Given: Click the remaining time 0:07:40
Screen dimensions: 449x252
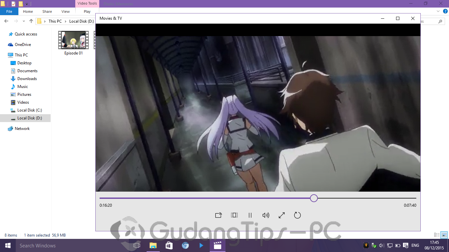Looking at the screenshot, I should click(410, 205).
